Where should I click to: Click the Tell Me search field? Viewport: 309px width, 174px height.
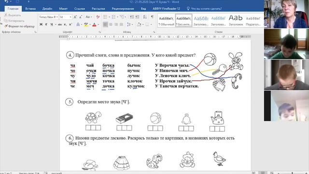[206, 9]
